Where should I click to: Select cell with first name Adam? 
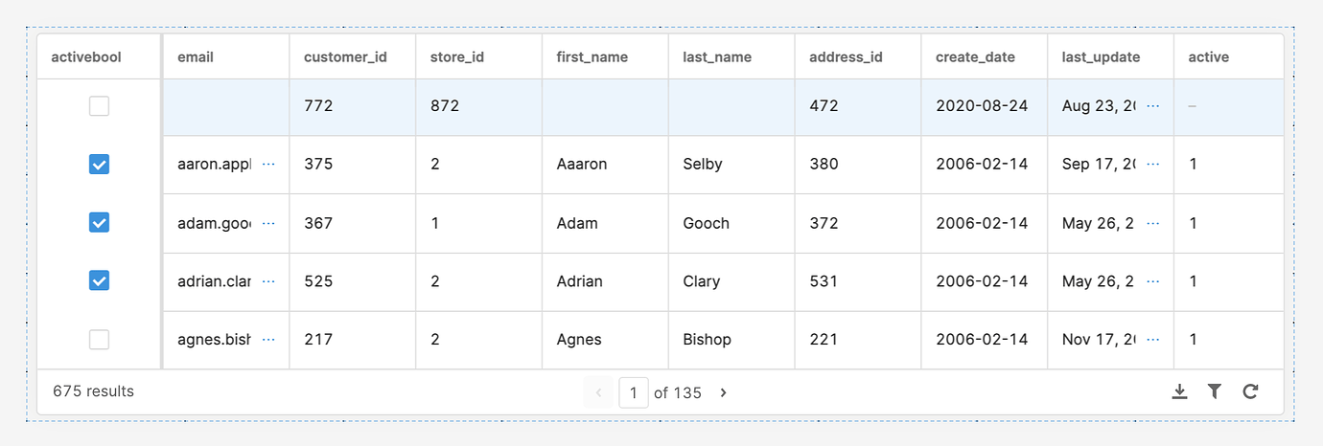[605, 223]
